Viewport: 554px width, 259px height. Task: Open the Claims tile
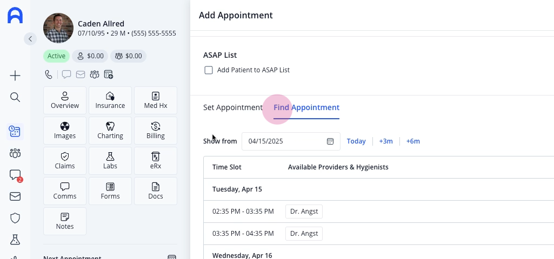(65, 161)
